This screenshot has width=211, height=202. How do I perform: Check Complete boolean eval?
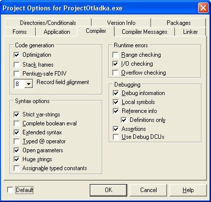pyautogui.click(x=16, y=123)
